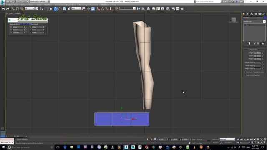Click the Redo arrow in main toolbar
Viewport: 267px width, 150px height.
coord(8,9)
